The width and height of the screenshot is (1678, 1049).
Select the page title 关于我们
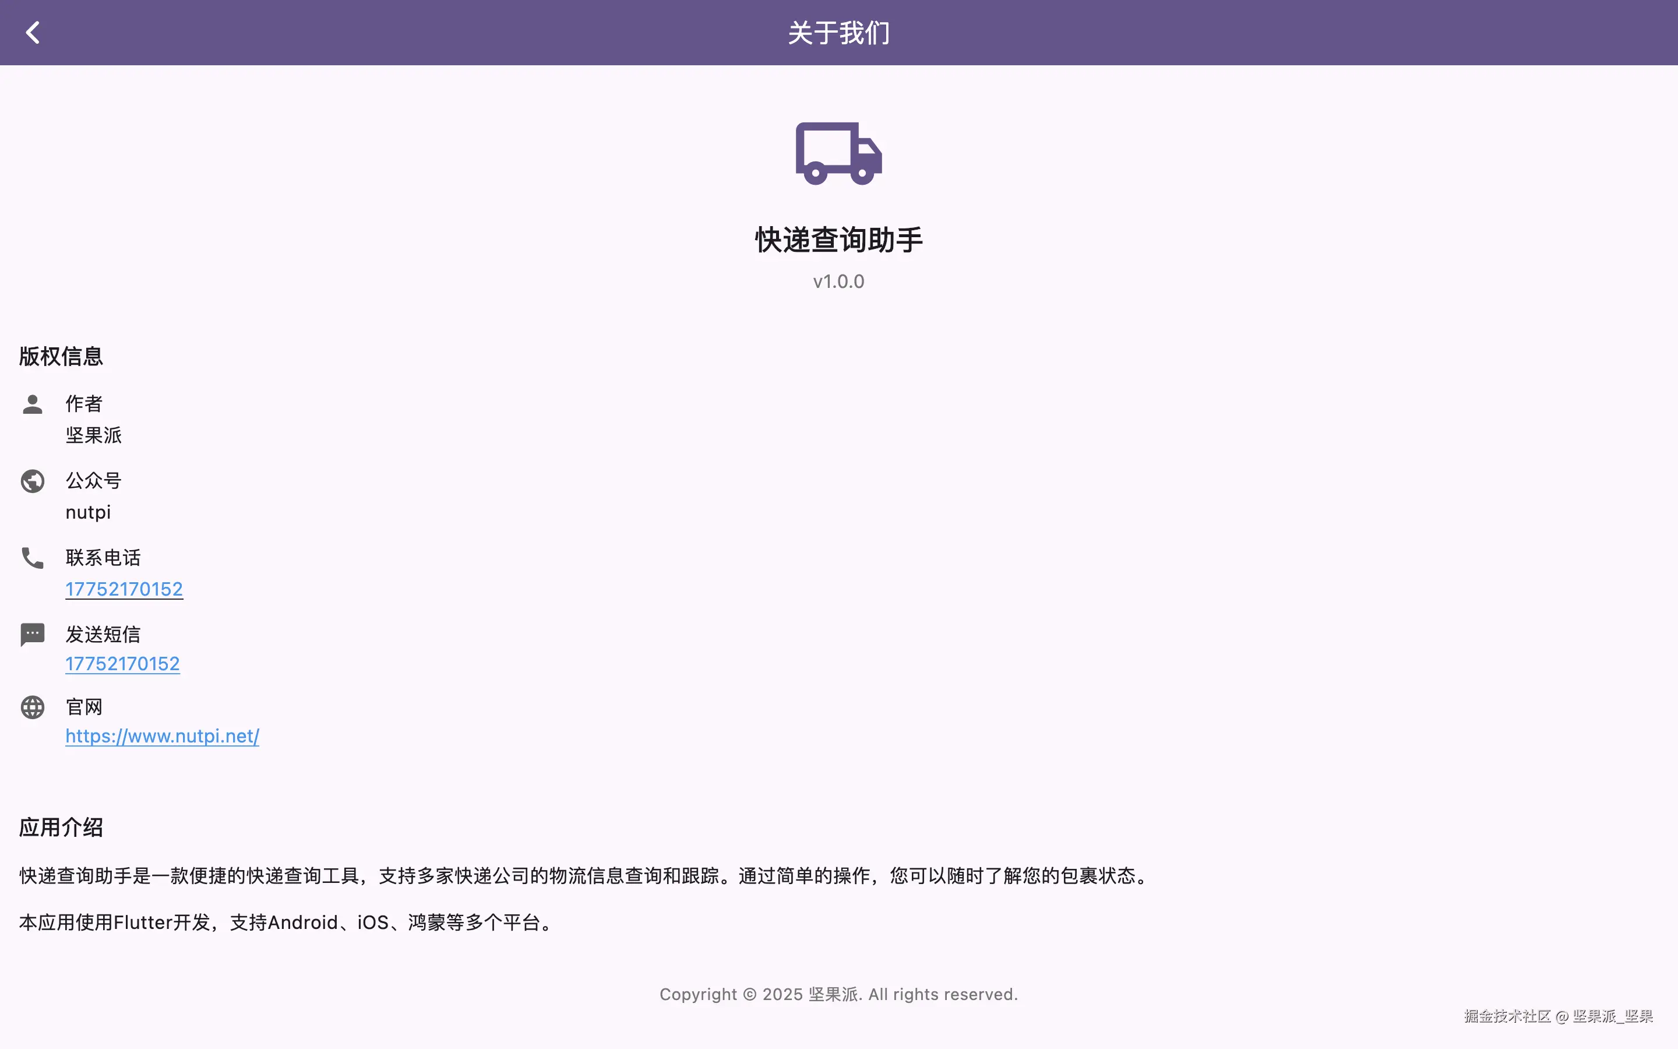(x=838, y=32)
